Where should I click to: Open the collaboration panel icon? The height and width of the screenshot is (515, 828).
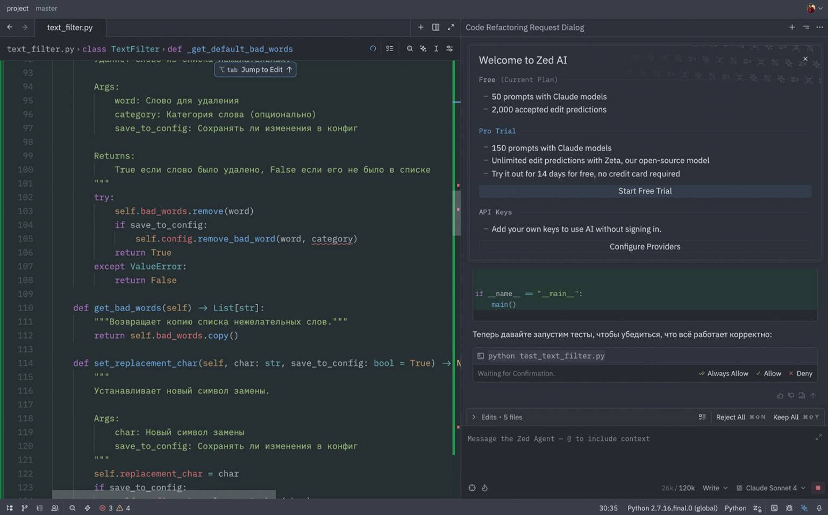click(55, 508)
